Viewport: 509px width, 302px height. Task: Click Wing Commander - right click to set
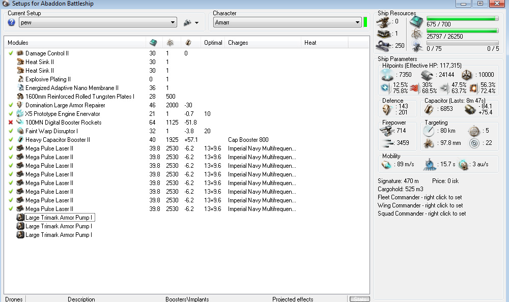point(420,205)
